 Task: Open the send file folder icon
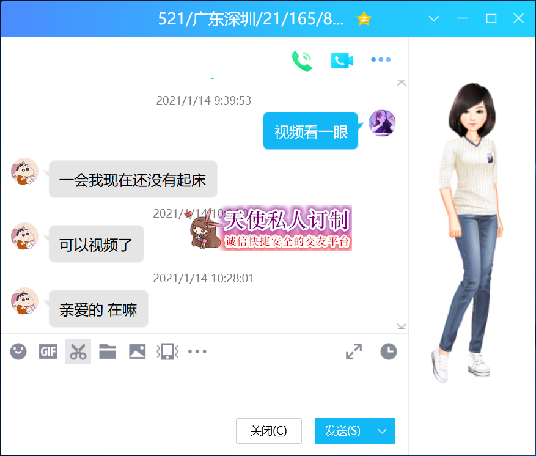point(108,351)
